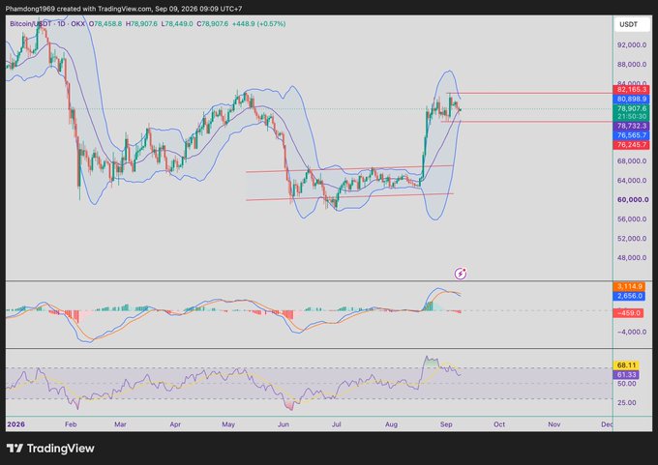Click the bold 60,000.0 price axis label
The height and width of the screenshot is (465, 658).
point(633,199)
